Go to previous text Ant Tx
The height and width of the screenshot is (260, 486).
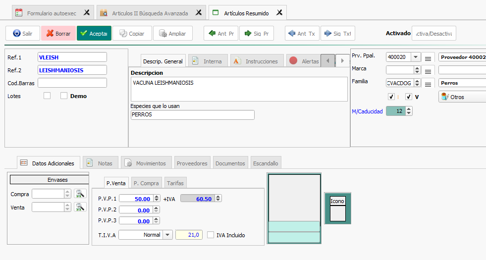pyautogui.click(x=302, y=34)
